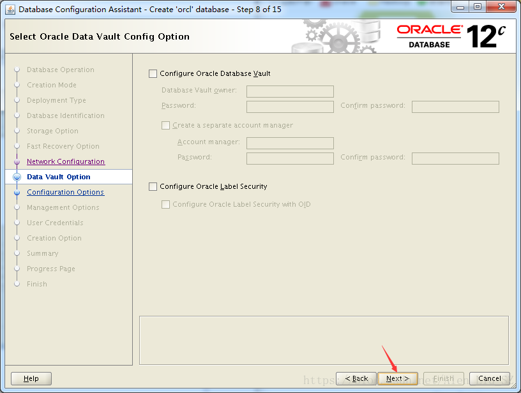Click the Account manager input field
The height and width of the screenshot is (393, 521).
click(290, 143)
